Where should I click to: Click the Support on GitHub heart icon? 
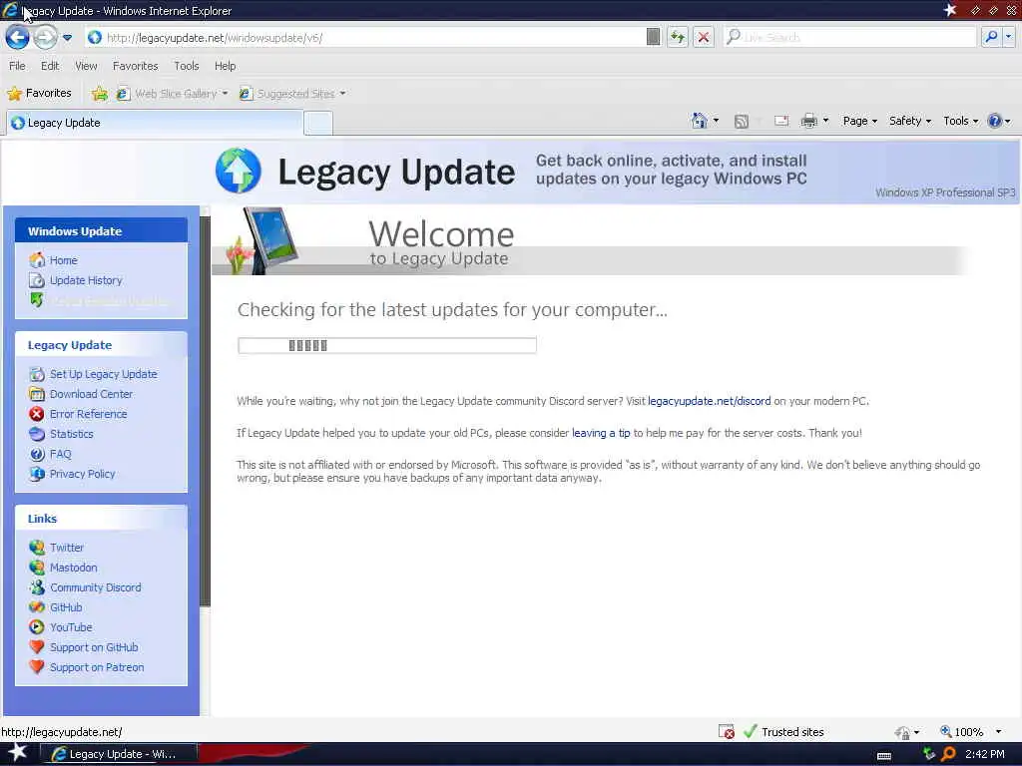[x=37, y=647]
